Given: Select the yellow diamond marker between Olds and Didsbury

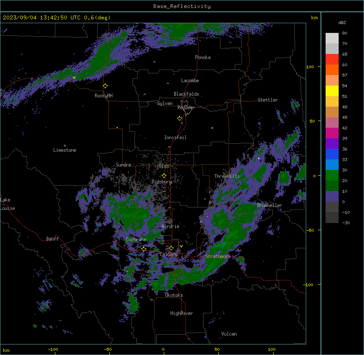Looking at the screenshot, I should click(x=164, y=176).
